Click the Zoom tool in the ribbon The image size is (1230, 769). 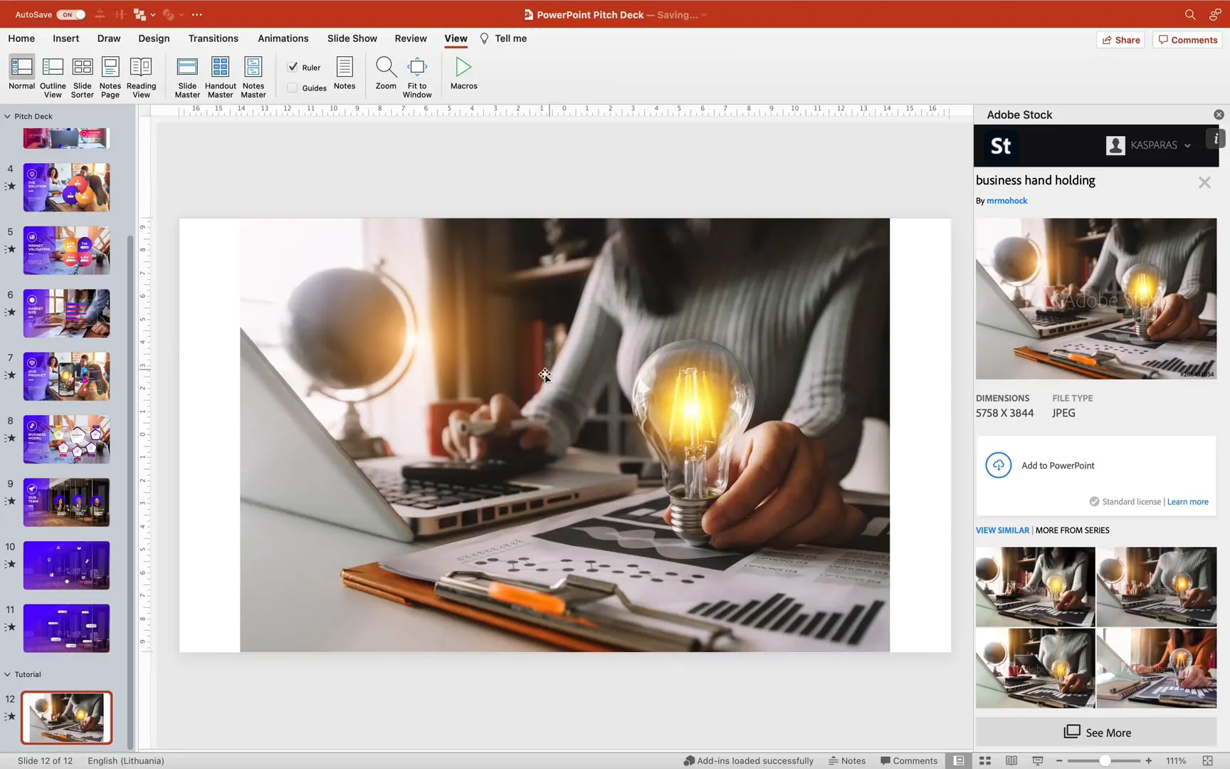(x=386, y=73)
